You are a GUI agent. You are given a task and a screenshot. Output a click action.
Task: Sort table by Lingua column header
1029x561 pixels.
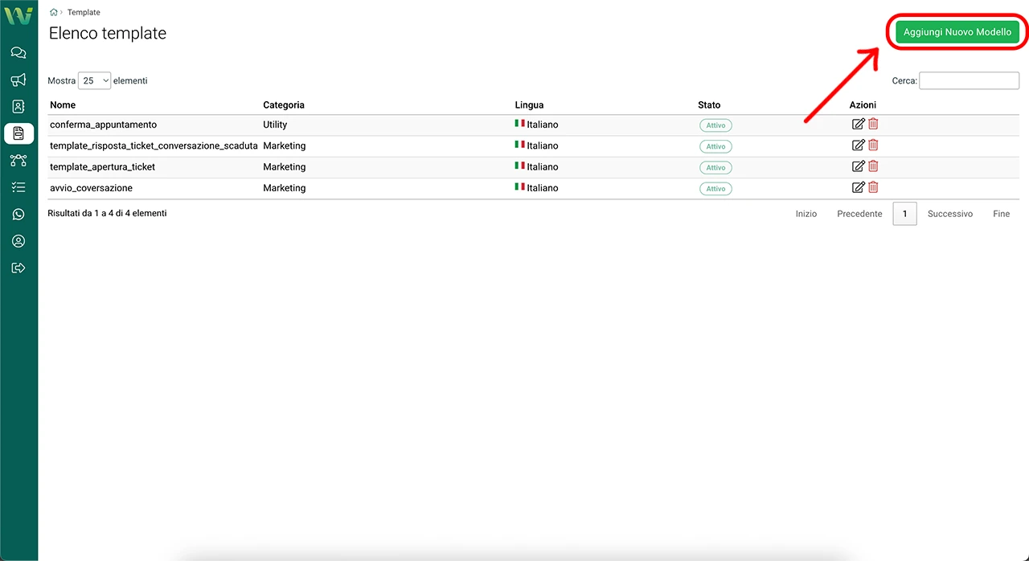[x=529, y=104]
